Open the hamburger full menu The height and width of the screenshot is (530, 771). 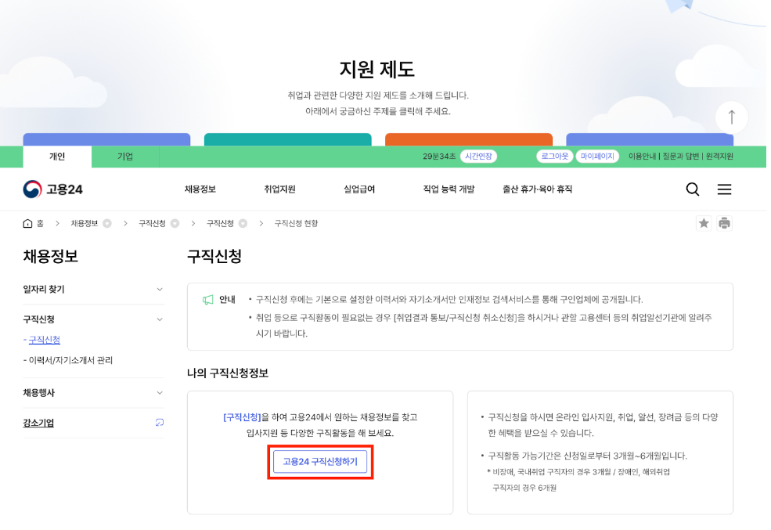tap(724, 189)
